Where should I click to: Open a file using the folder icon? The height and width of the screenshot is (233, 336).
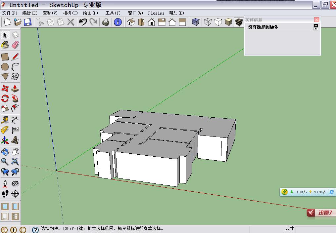[17, 22]
